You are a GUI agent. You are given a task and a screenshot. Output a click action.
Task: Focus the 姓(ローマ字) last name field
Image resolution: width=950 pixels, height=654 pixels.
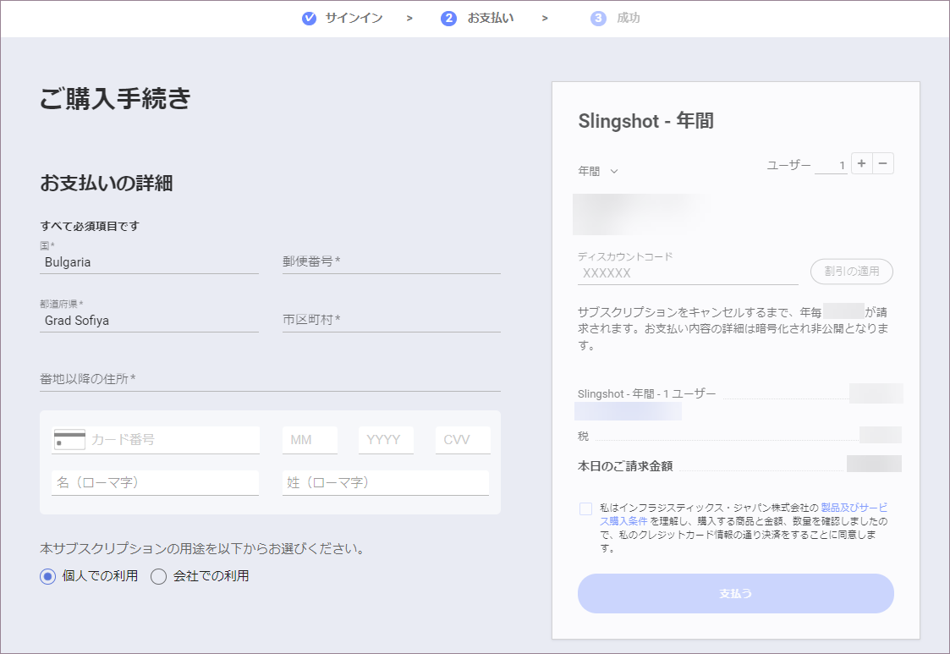386,483
